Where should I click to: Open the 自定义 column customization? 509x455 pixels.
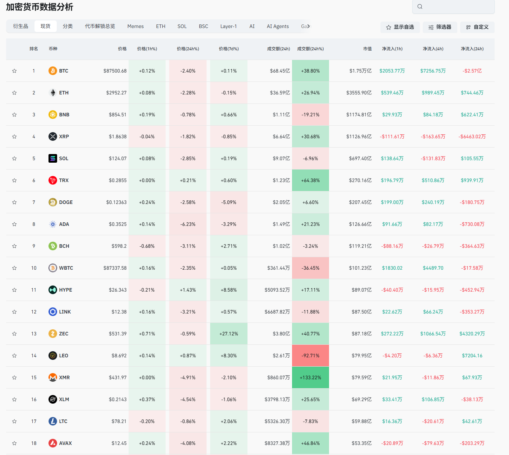click(477, 27)
